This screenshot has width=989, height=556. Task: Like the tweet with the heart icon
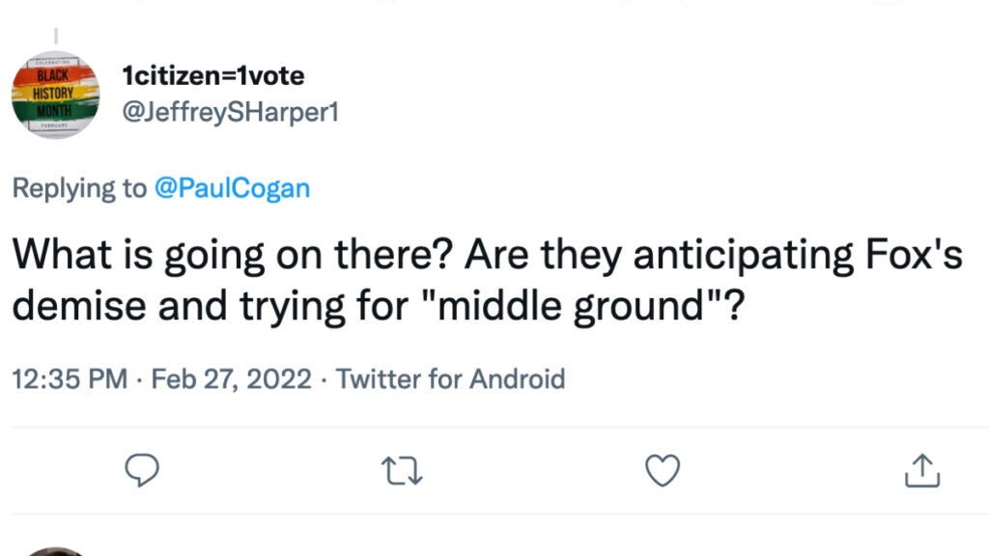663,471
